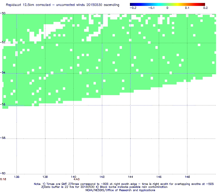The image size is (218, 192).
Task: Click the -0.1 colorbar label
Action: coord(151,8)
